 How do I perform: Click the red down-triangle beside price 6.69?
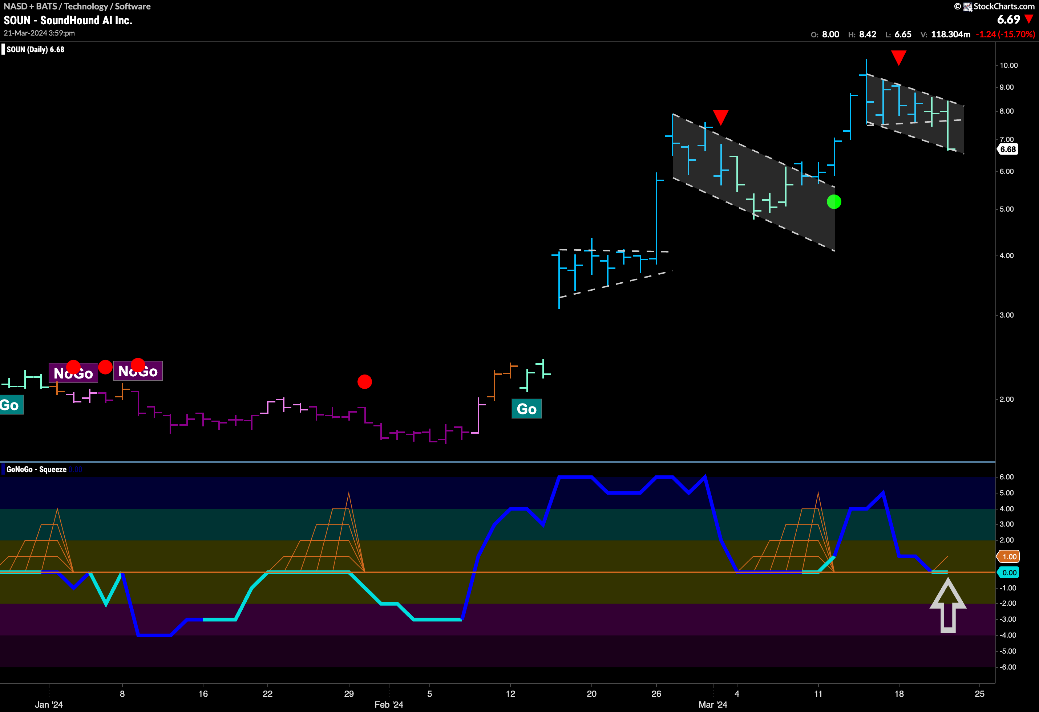click(x=1029, y=19)
